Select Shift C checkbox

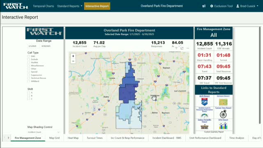pos(29,99)
